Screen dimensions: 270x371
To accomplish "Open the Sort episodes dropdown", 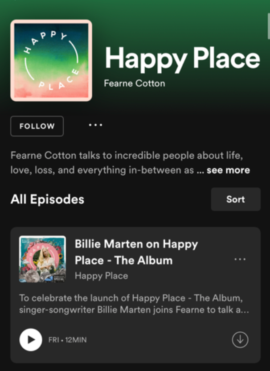I will (236, 199).
